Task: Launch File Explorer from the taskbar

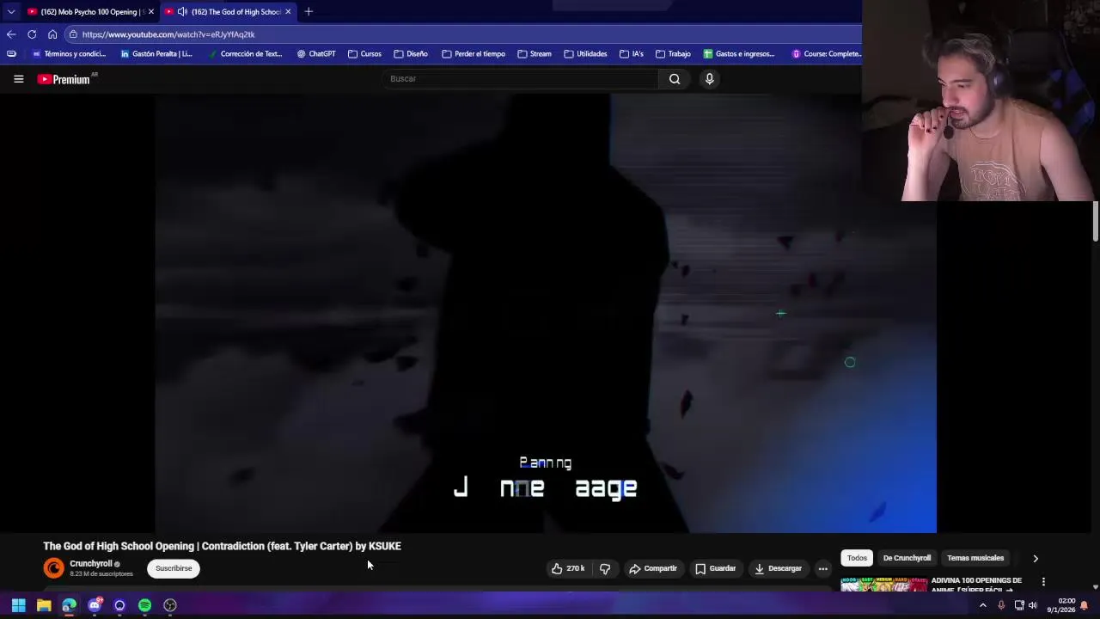Action: coord(44,605)
